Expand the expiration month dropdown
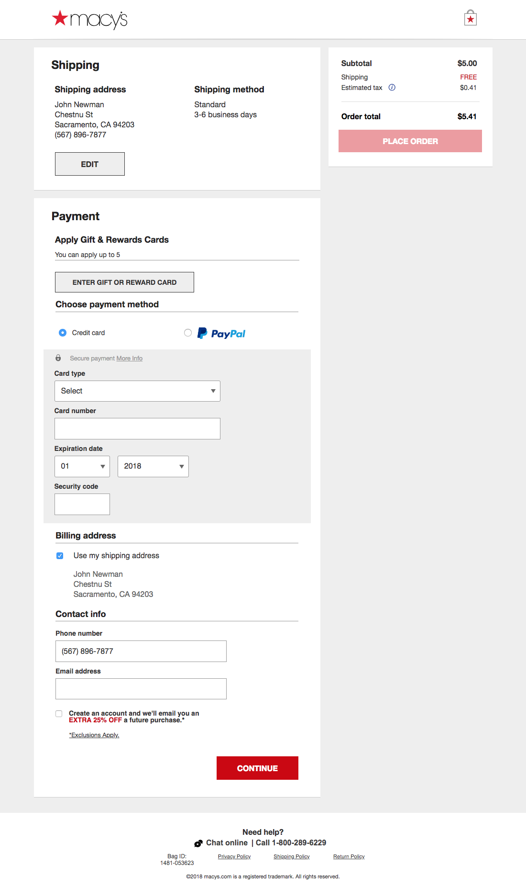The height and width of the screenshot is (887, 526). 82,466
